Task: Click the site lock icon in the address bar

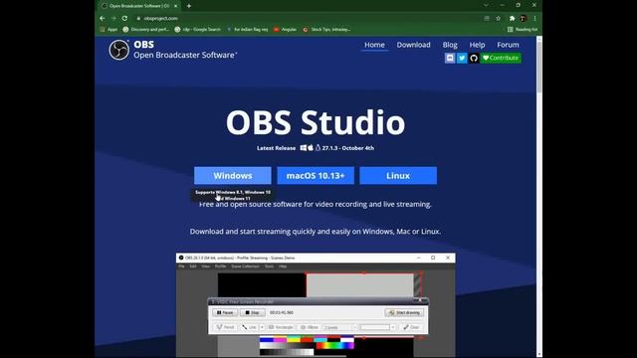Action: click(138, 18)
